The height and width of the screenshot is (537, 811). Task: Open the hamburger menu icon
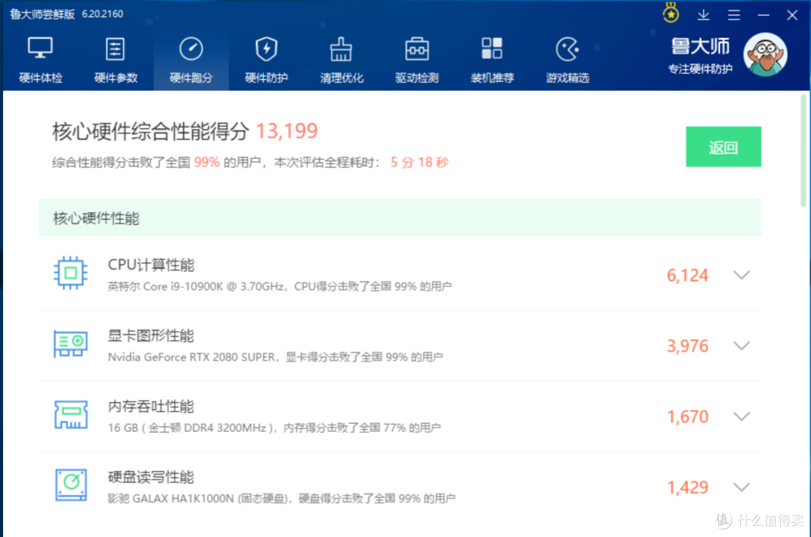734,15
